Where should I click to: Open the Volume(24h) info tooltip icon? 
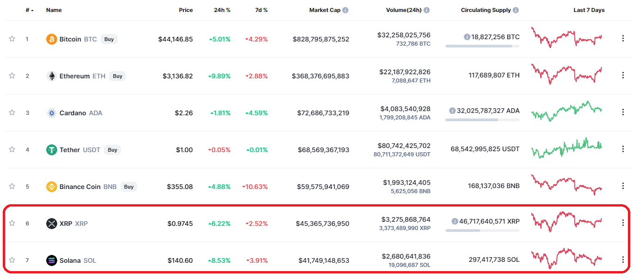(x=427, y=10)
